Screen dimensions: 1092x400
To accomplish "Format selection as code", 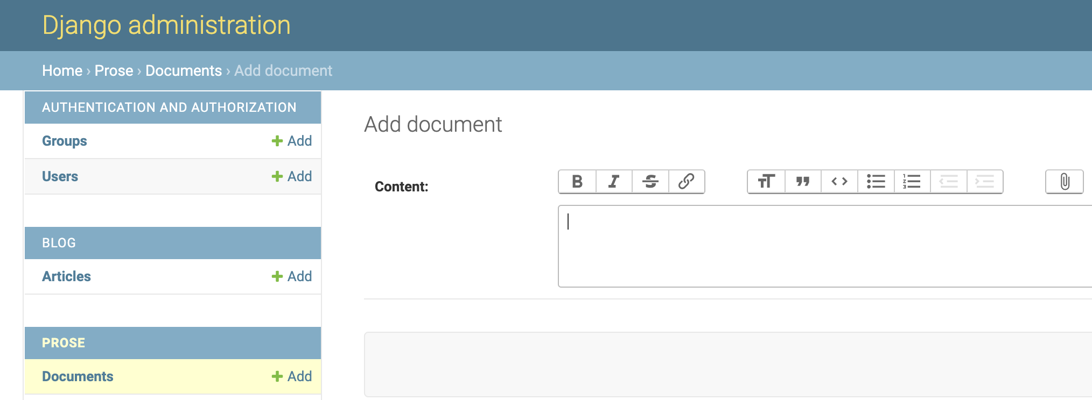I will pyautogui.click(x=839, y=182).
